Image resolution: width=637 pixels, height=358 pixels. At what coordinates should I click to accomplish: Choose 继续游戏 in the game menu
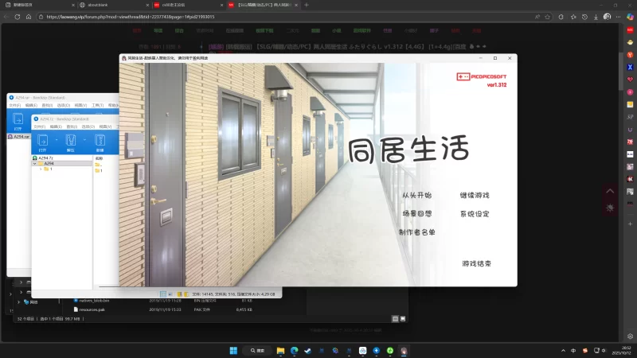click(x=475, y=195)
